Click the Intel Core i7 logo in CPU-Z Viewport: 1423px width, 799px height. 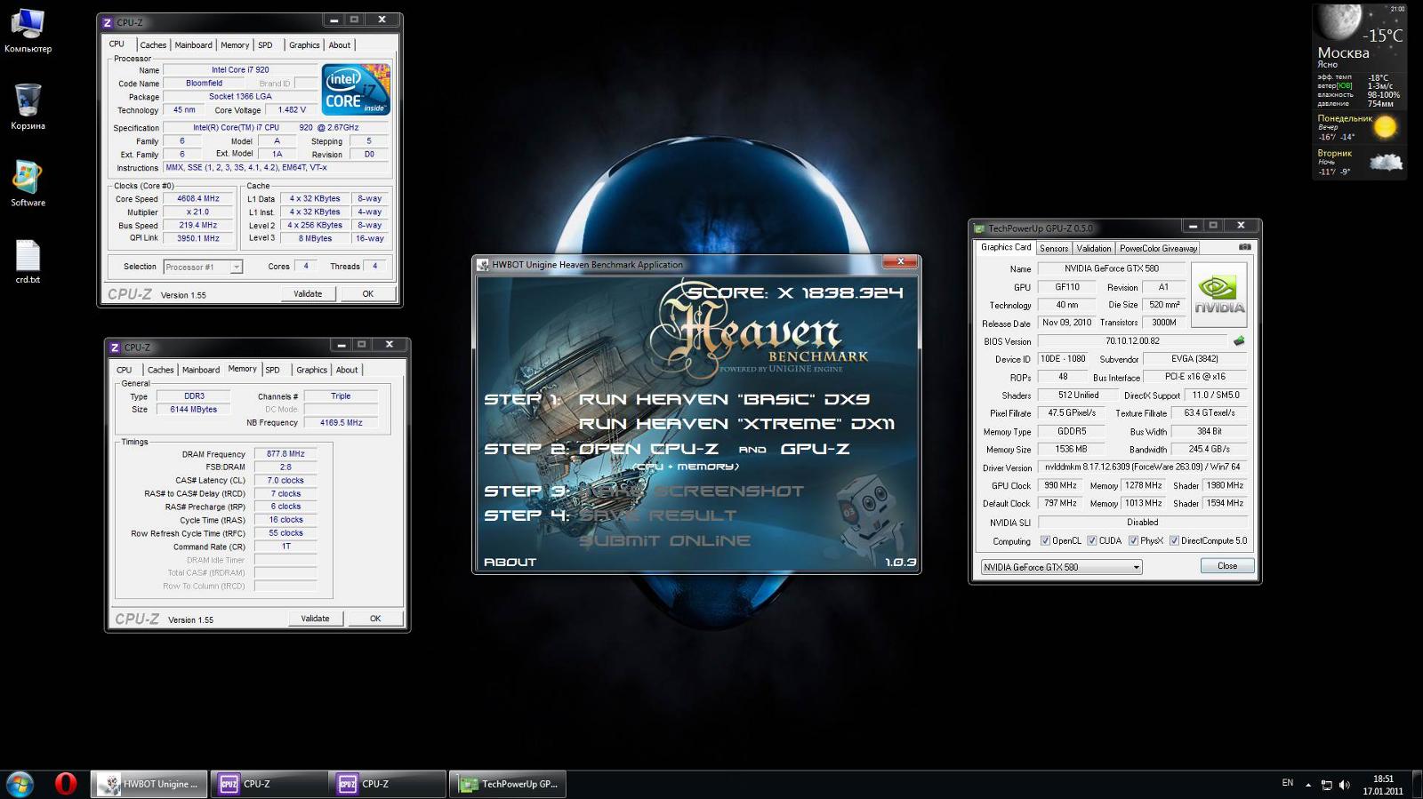pyautogui.click(x=356, y=90)
